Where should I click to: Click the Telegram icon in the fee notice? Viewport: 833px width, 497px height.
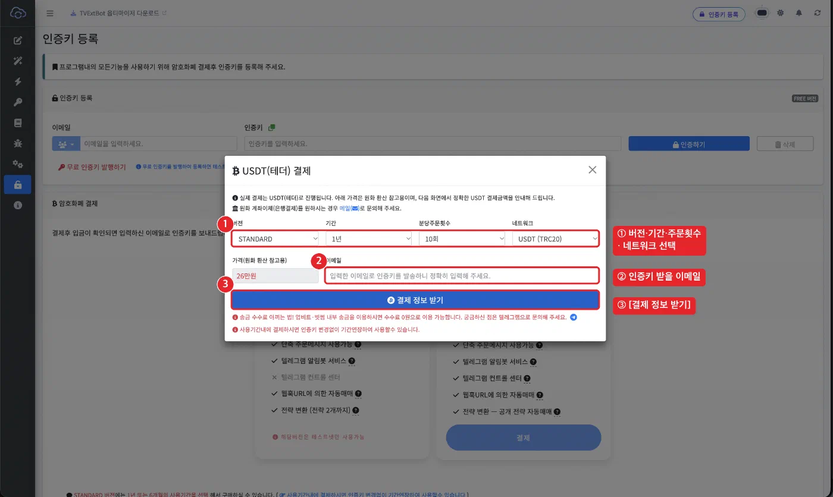pyautogui.click(x=573, y=317)
